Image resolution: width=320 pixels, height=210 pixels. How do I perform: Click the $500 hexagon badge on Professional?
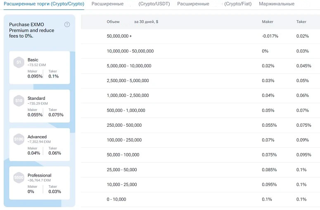pos(19,178)
